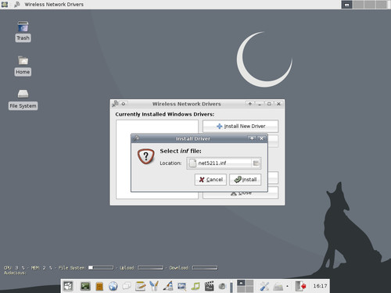Launch the web browser globe icon
Screen dimensions: 391x293
point(113,286)
